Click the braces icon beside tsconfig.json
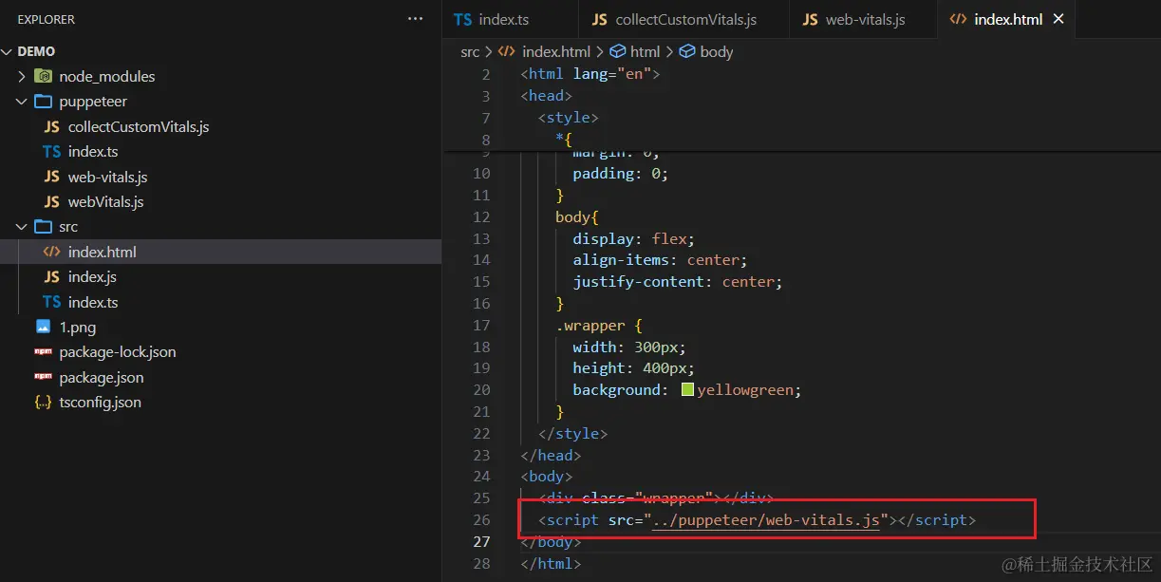This screenshot has width=1161, height=582. click(43, 403)
